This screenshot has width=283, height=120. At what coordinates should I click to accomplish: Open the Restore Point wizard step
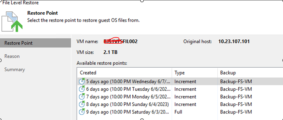[35, 43]
